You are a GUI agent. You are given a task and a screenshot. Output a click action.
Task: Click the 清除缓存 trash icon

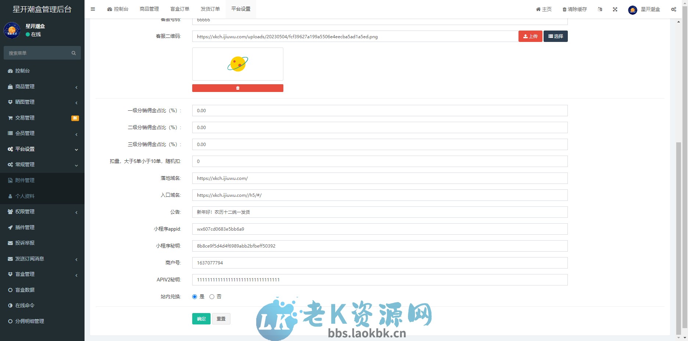(563, 9)
